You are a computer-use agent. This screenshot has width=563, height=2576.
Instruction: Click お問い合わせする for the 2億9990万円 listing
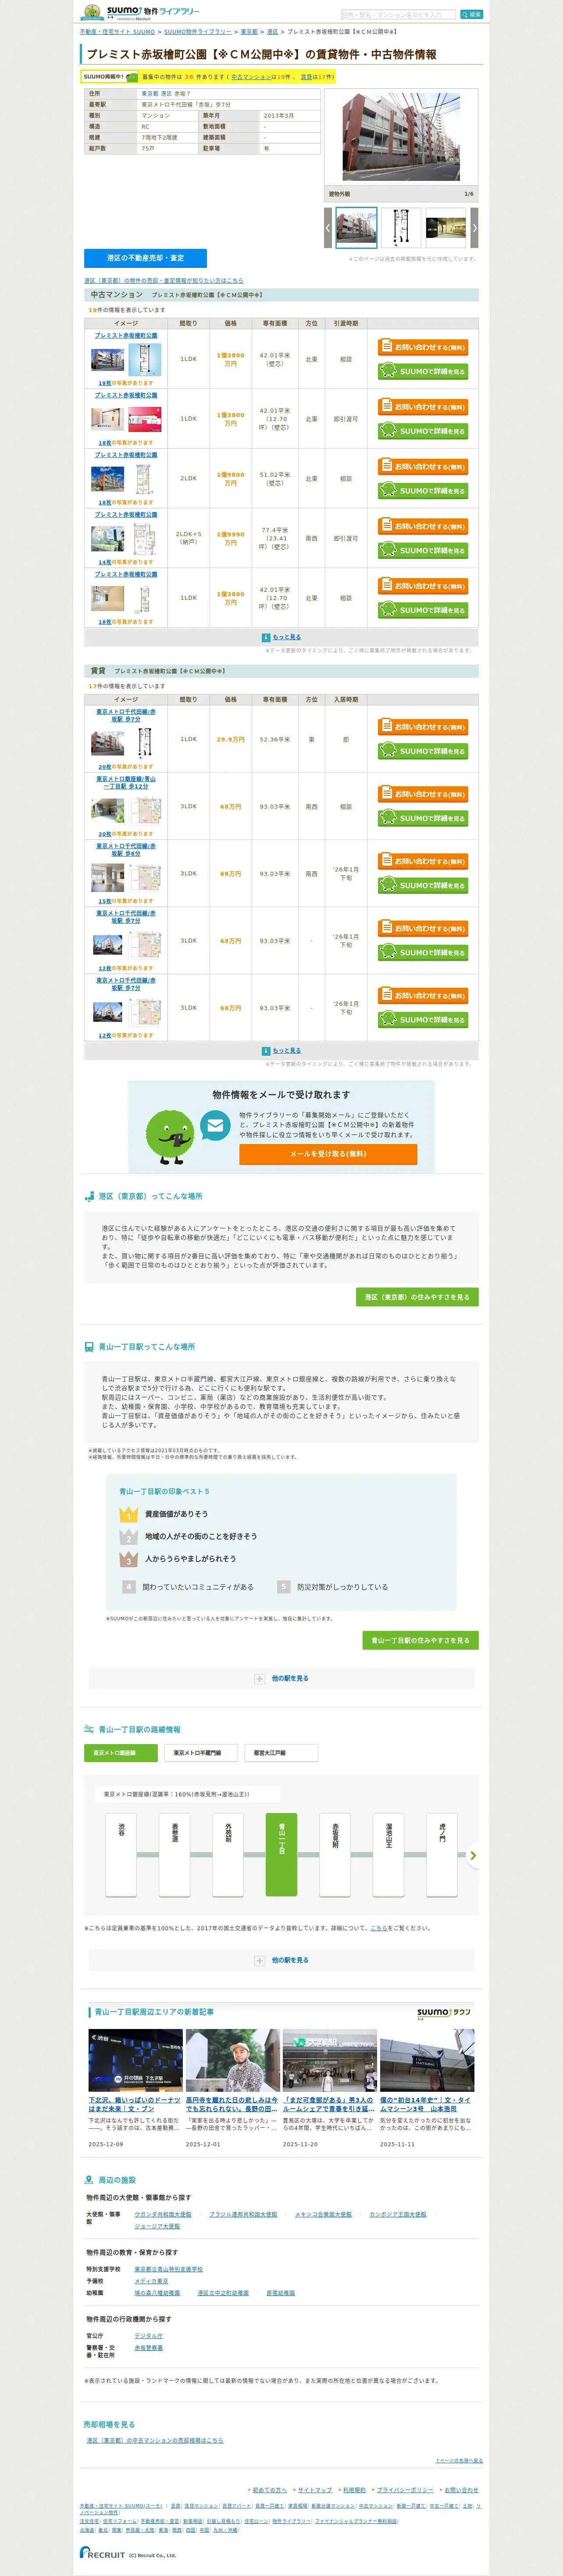[x=423, y=526]
